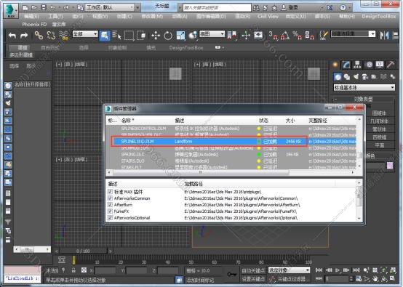Toggle the 3D Snaps button
Viewport: 403px width, 287px height.
[x=274, y=35]
